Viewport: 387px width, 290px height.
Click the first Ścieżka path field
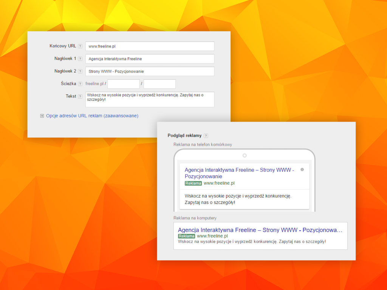(x=124, y=84)
